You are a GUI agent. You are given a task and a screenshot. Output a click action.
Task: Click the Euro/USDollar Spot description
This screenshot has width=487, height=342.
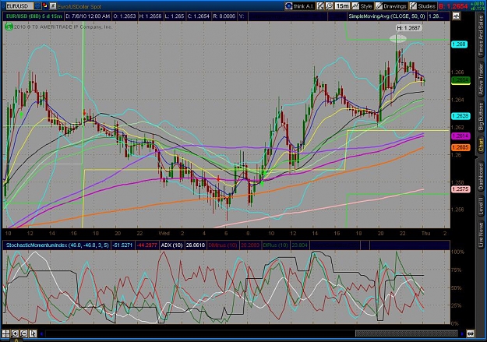click(79, 6)
